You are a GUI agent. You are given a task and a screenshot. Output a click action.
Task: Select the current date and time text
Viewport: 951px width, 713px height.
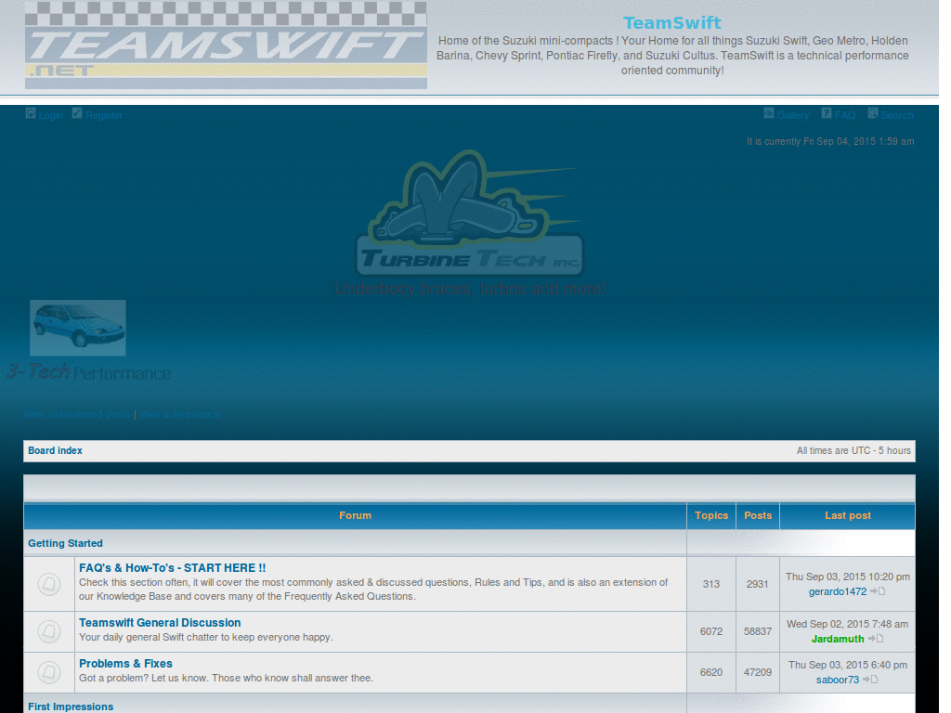pos(830,141)
